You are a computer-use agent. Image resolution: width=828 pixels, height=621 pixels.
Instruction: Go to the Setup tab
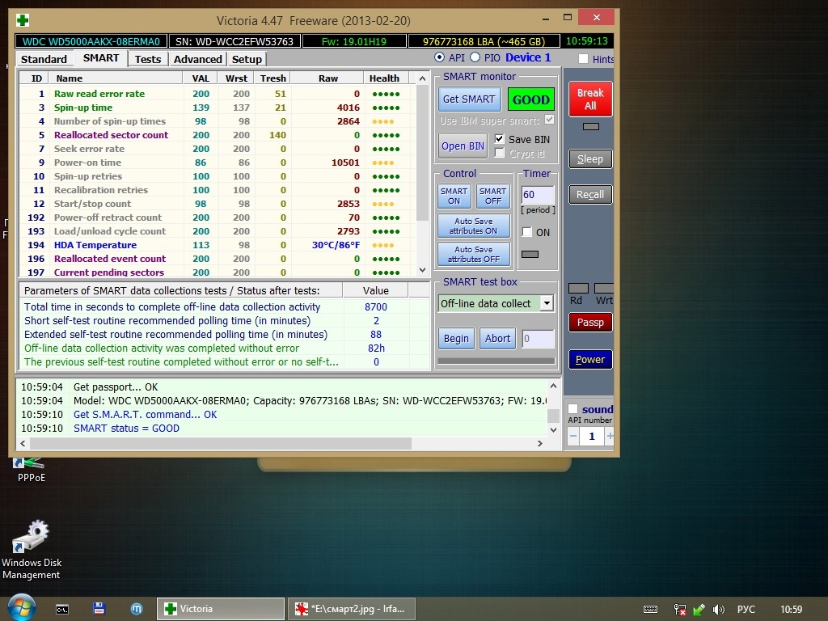247,59
